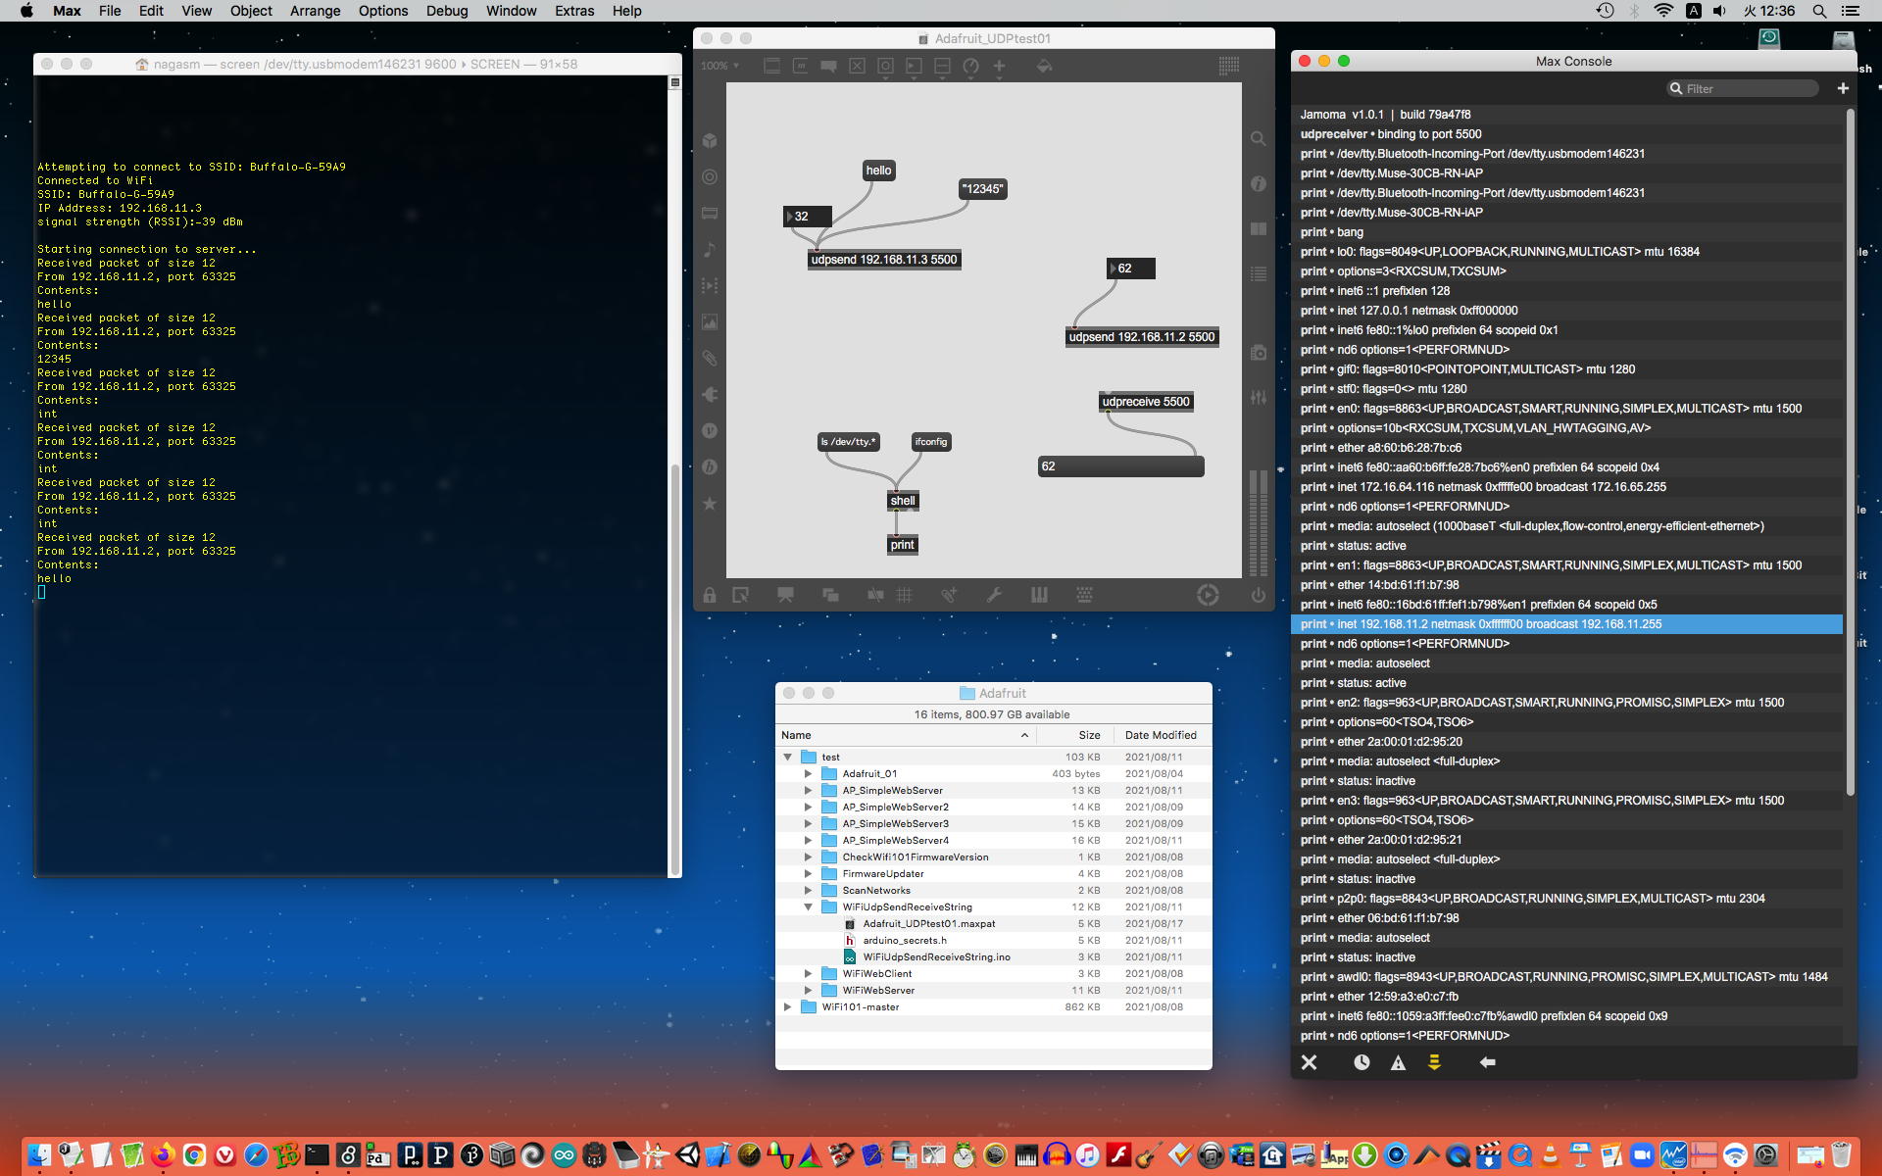This screenshot has height=1176, width=1882.
Task: Click the hello message box
Action: (878, 171)
